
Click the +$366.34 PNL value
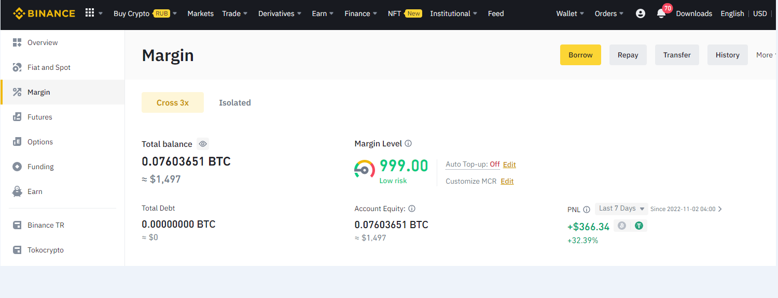[x=588, y=227]
